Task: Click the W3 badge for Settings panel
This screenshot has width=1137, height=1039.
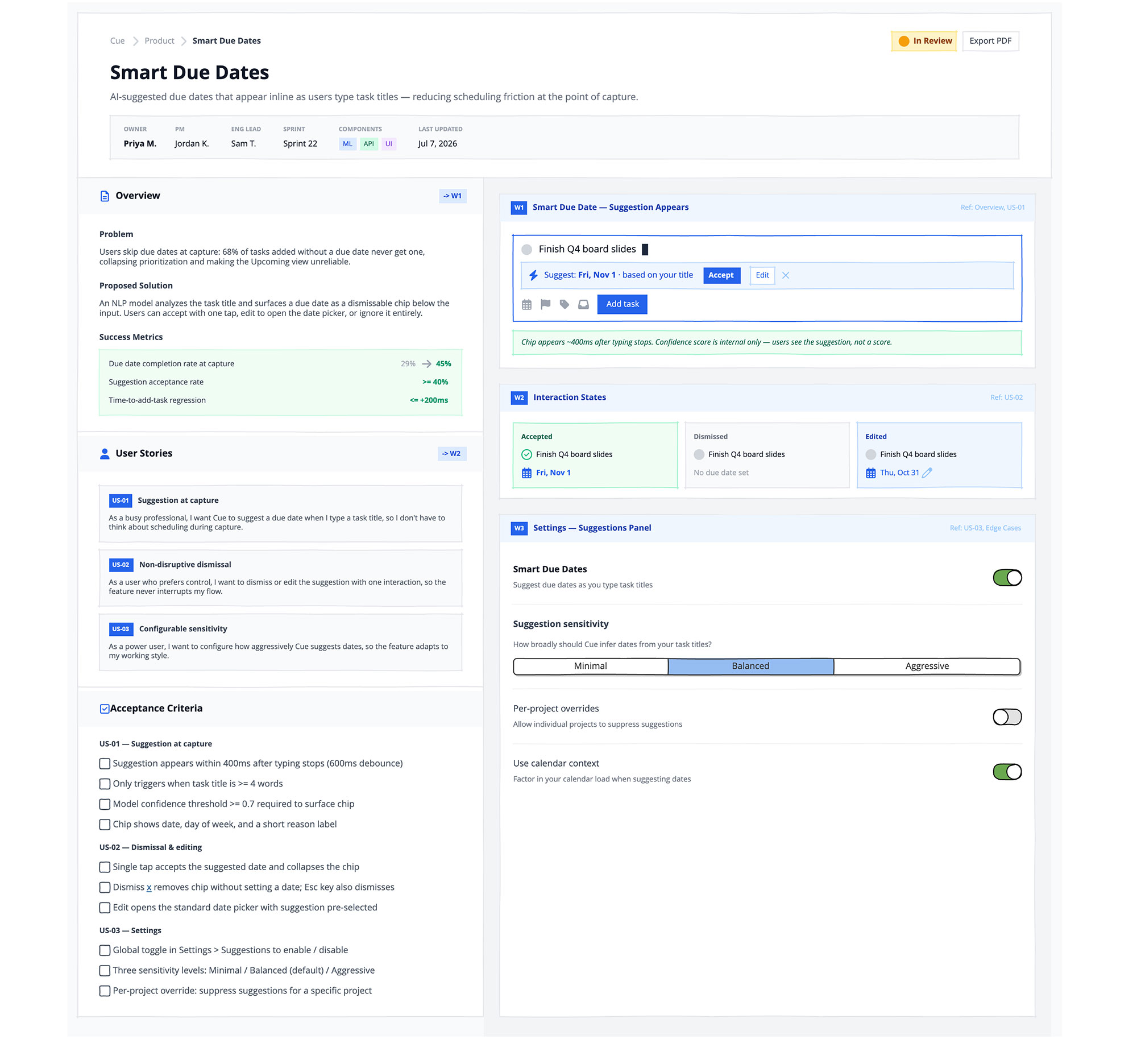Action: click(519, 528)
